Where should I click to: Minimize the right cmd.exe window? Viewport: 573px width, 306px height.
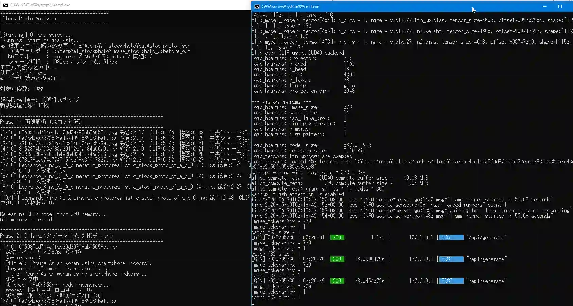tap(545, 6)
